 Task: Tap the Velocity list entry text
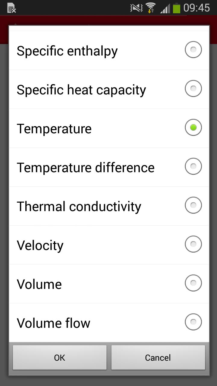coord(40,245)
